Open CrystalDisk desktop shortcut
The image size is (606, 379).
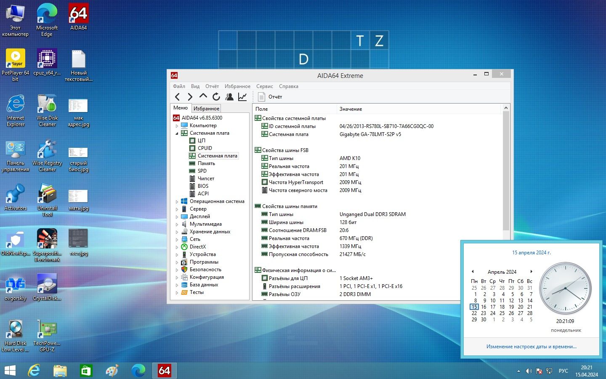[x=47, y=287]
